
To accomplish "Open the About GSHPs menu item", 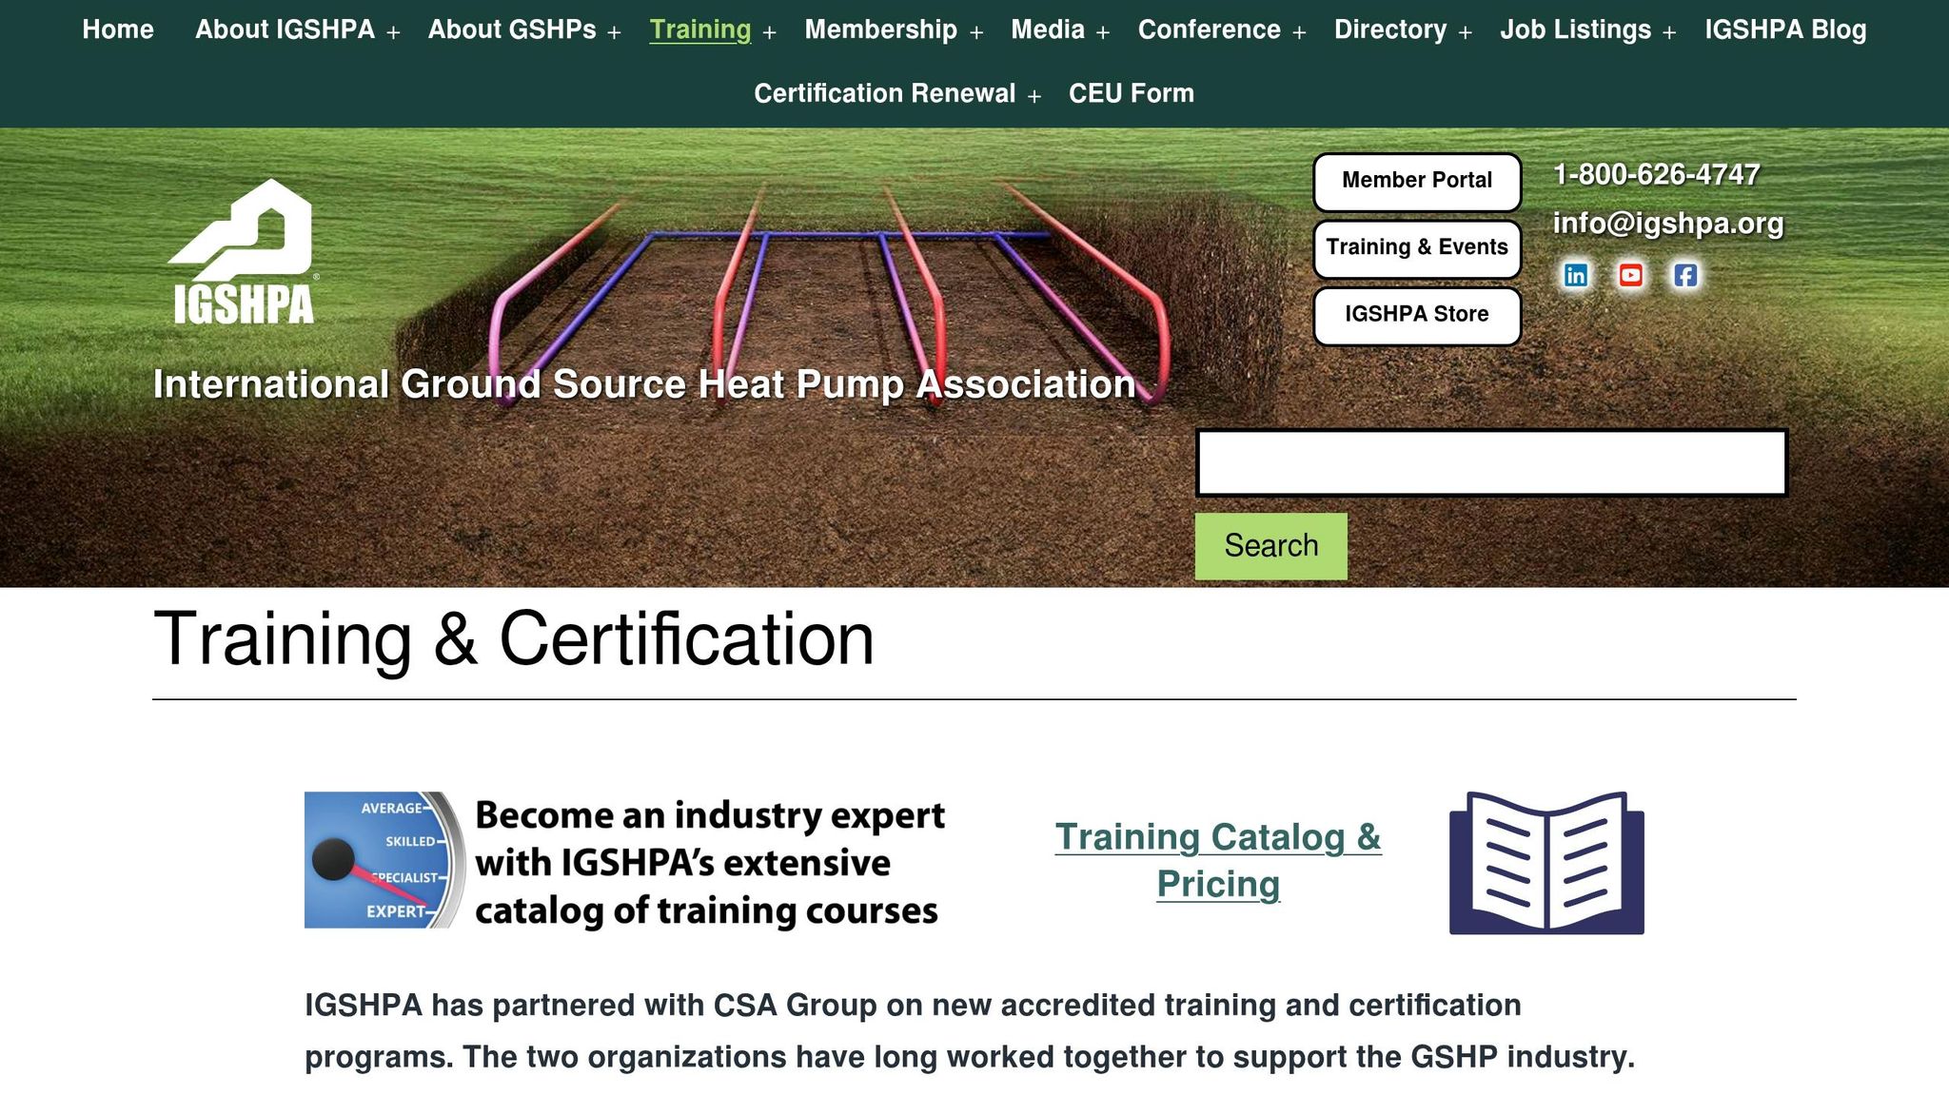I will tap(512, 29).
